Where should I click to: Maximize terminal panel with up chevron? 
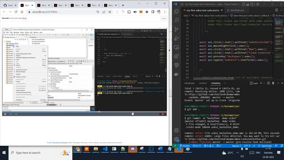(278, 83)
